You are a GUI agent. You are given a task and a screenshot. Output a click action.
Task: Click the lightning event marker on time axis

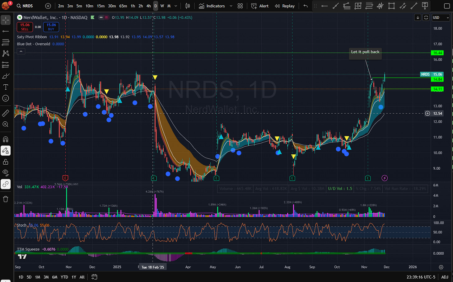pos(385,178)
